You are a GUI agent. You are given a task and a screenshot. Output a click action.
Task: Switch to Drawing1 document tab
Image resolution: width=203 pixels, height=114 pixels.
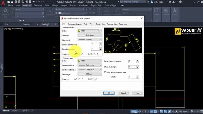27,24
